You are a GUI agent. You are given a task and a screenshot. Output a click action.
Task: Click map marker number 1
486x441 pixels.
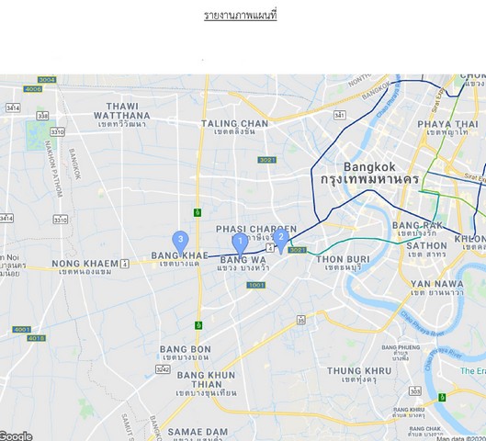point(240,245)
